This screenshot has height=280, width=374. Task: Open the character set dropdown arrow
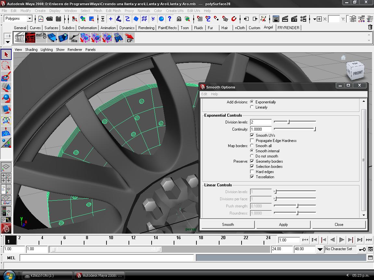pos(320,249)
